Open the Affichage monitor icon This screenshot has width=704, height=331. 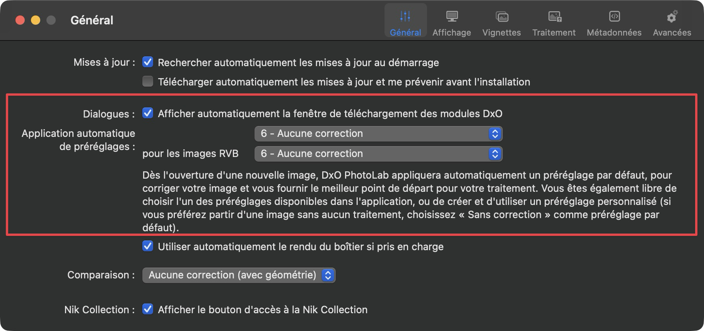click(x=452, y=17)
